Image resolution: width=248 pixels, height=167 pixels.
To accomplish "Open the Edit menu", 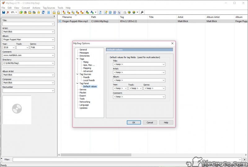I will coord(10,8).
